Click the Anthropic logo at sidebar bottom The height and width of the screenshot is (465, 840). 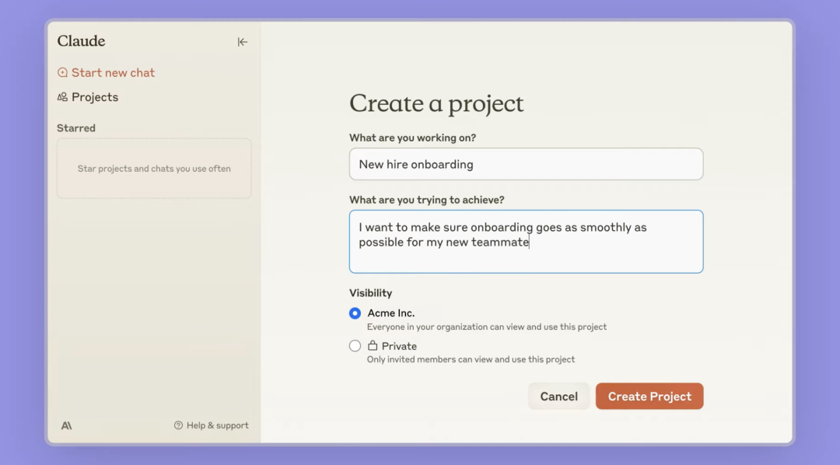[66, 425]
